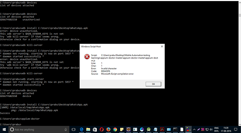Close the Windows Script Host dialog
The width and height of the screenshot is (241, 133).
[162, 46]
